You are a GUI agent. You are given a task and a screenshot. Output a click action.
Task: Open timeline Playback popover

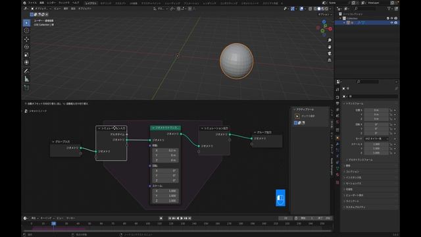click(x=35, y=218)
